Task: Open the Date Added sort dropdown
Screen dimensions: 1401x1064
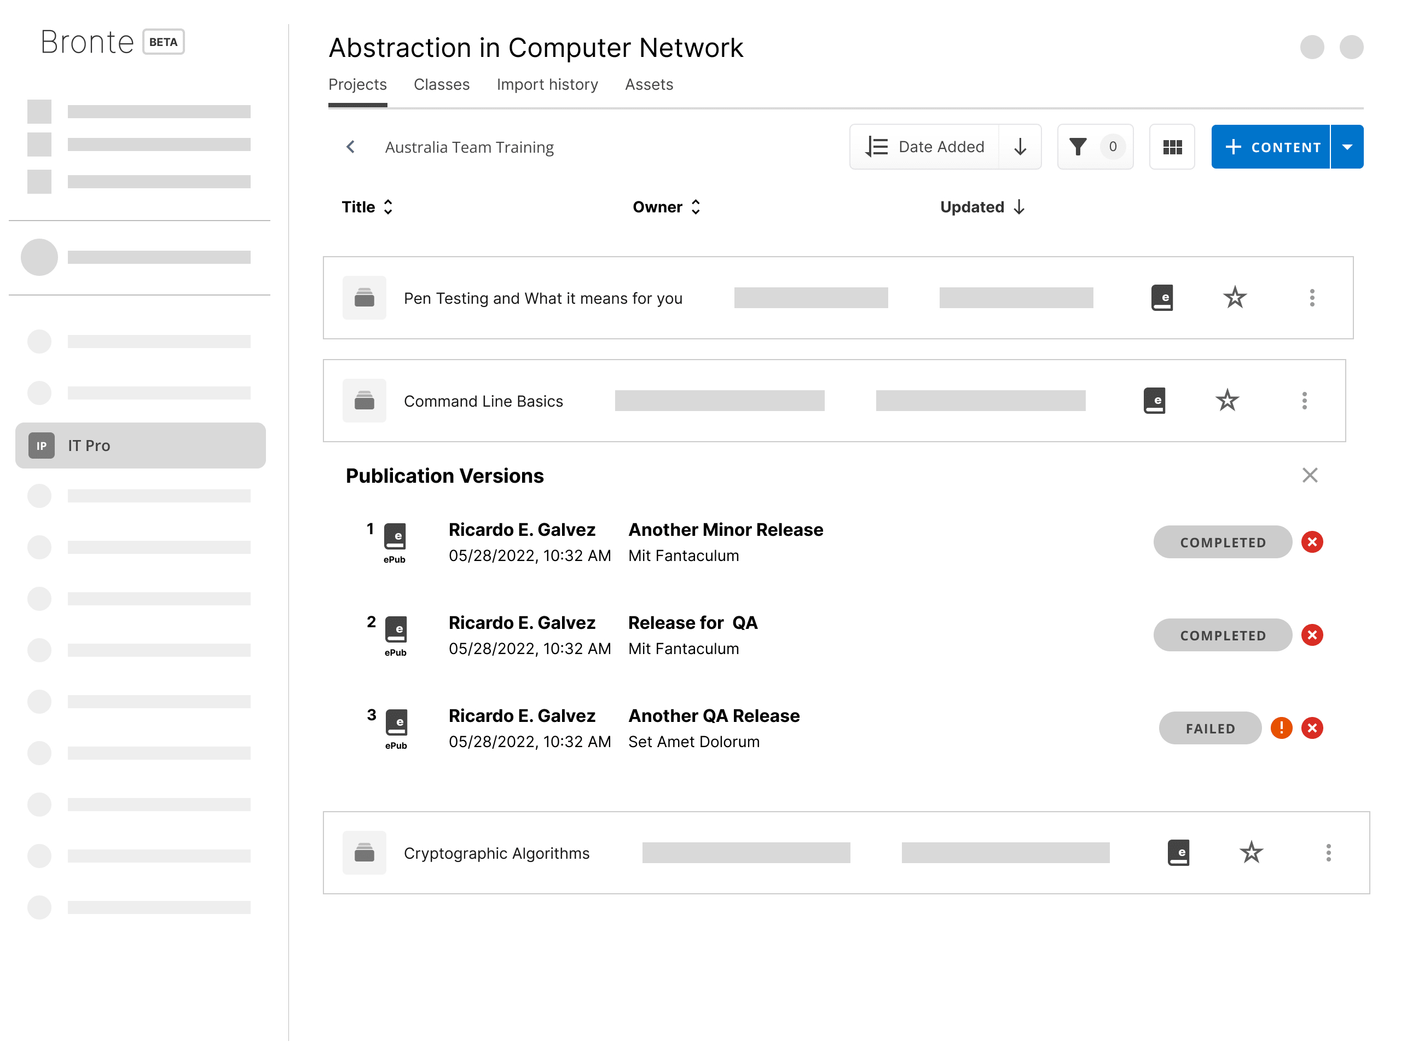Action: (x=926, y=147)
